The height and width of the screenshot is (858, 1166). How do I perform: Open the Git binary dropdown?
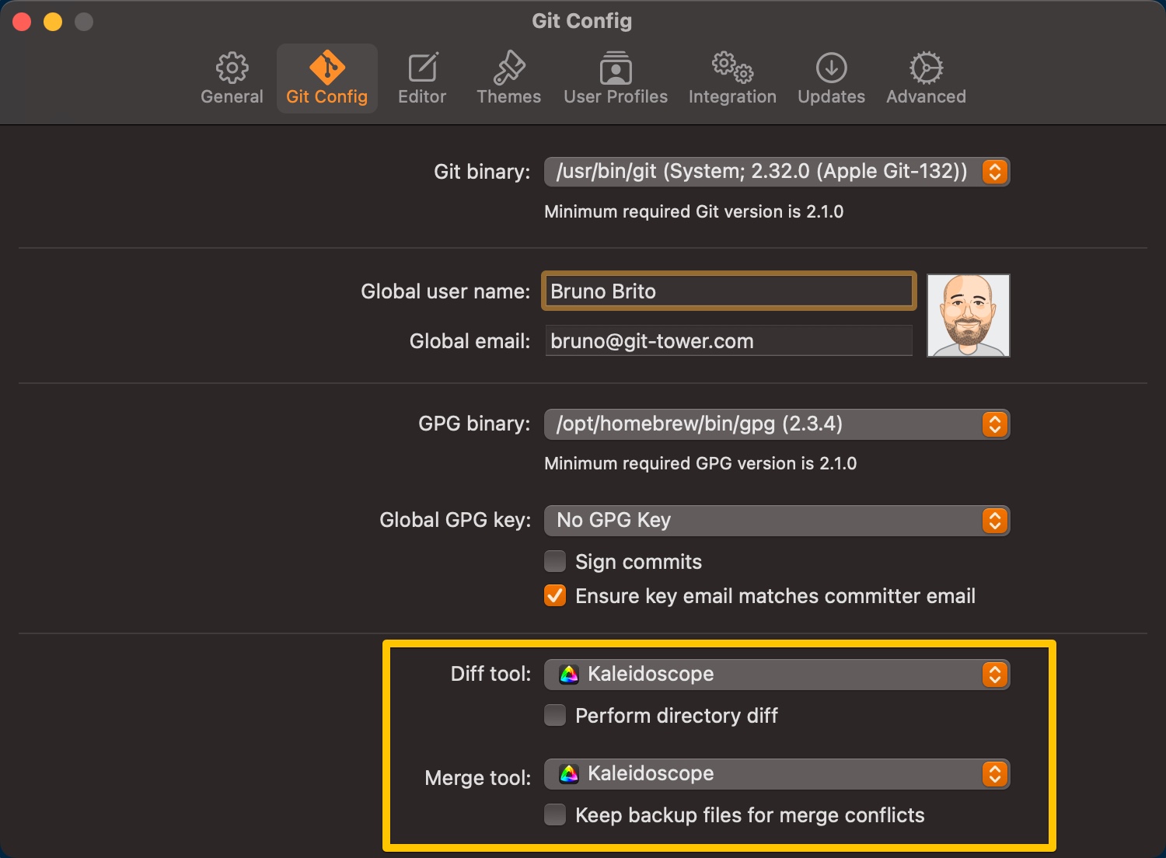[x=994, y=172]
